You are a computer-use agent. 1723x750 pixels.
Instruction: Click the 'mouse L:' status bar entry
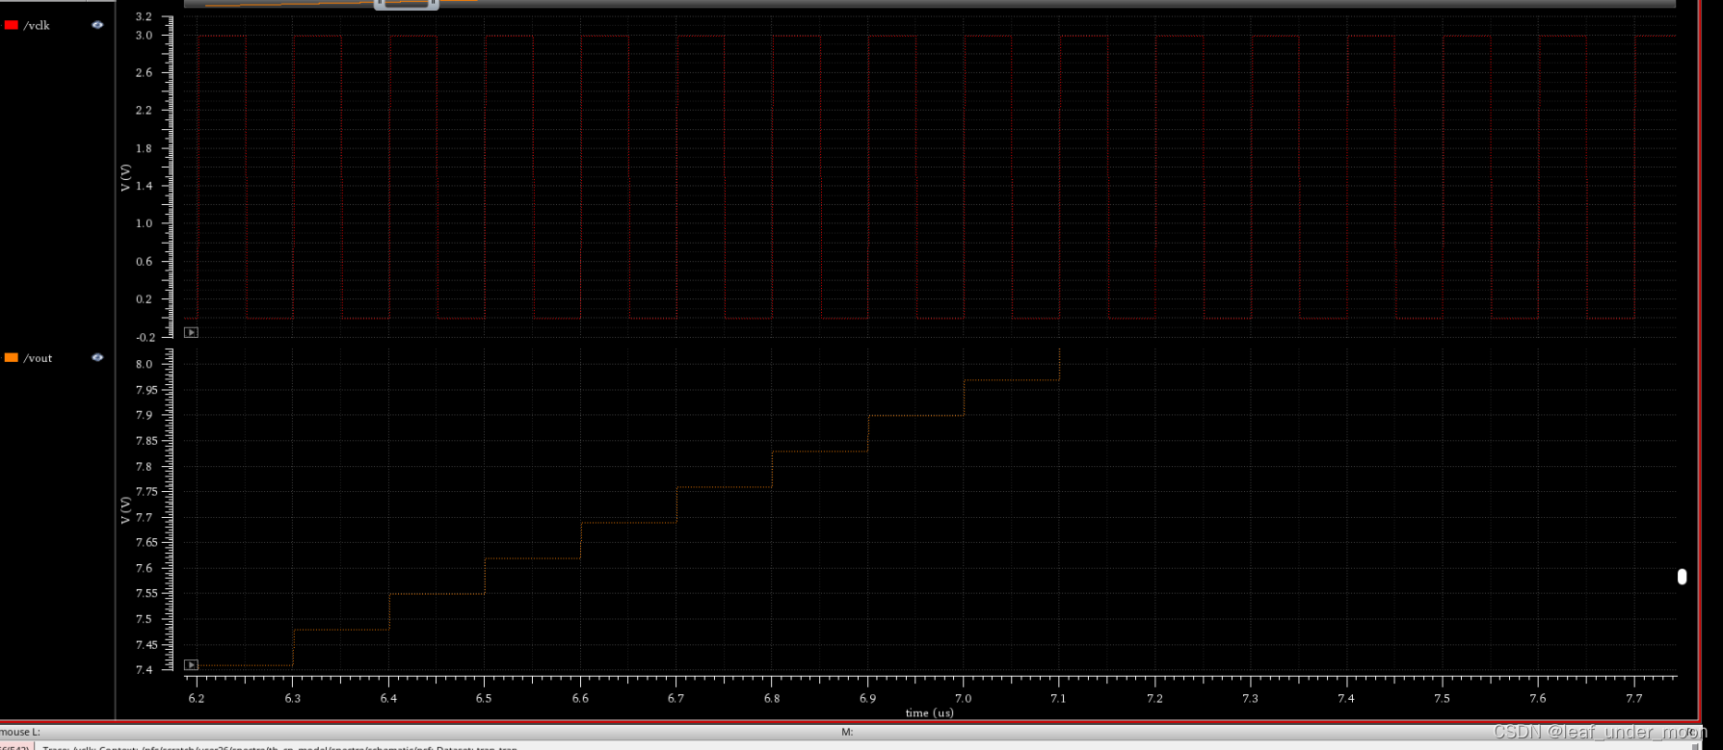coord(19,732)
